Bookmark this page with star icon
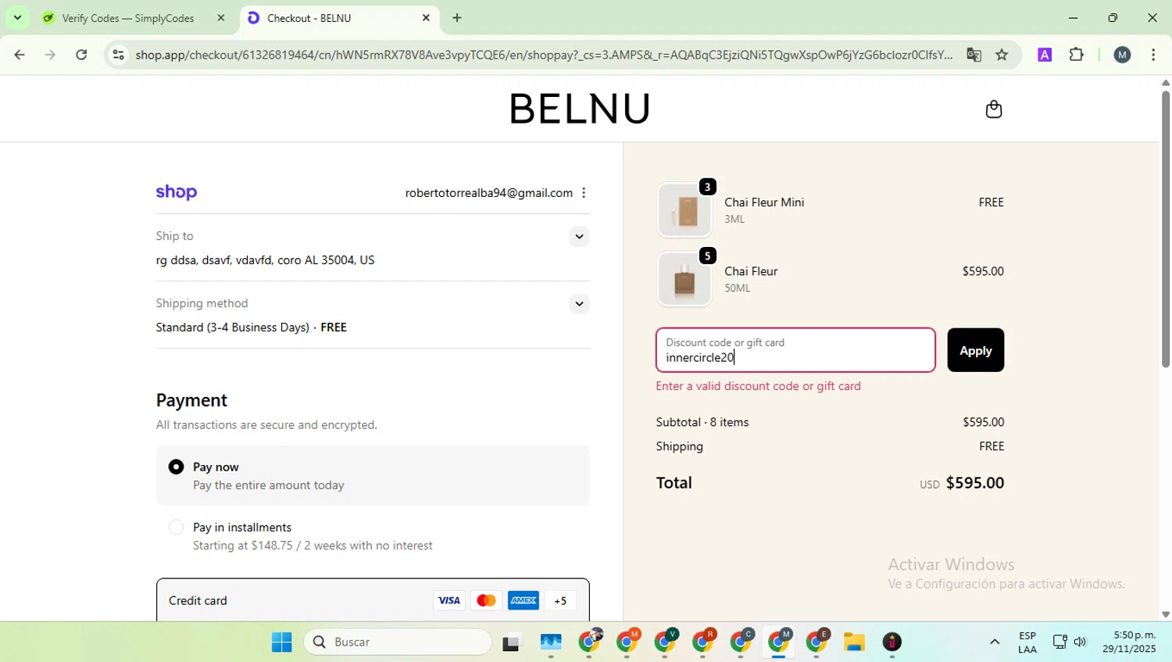1172x662 pixels. [x=1002, y=55]
